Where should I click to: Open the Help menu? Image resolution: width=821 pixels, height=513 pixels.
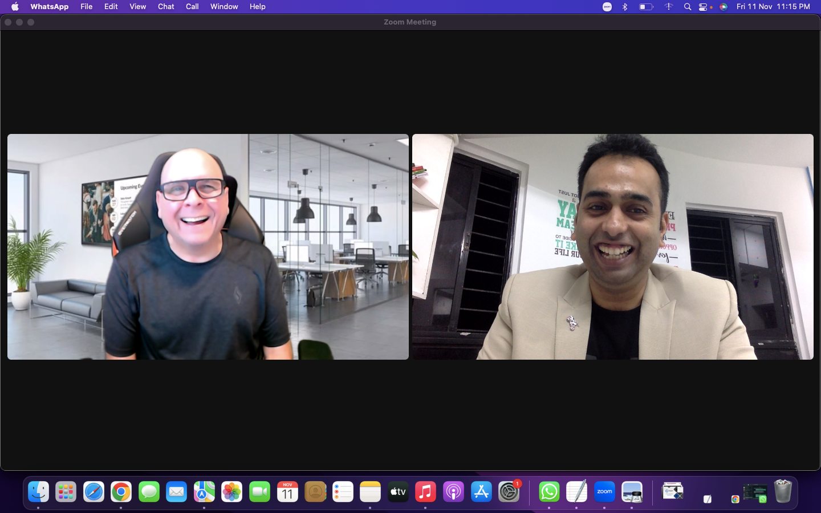tap(257, 7)
